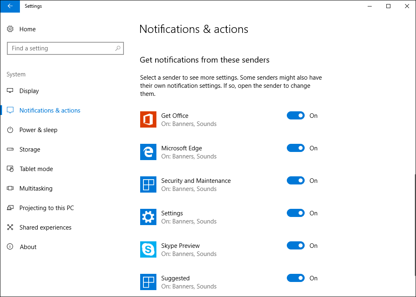Click the Security and Maintenance icon
Screen dimensions: 416x297
(148, 184)
